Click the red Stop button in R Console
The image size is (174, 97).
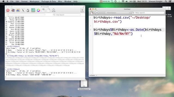click(8, 10)
